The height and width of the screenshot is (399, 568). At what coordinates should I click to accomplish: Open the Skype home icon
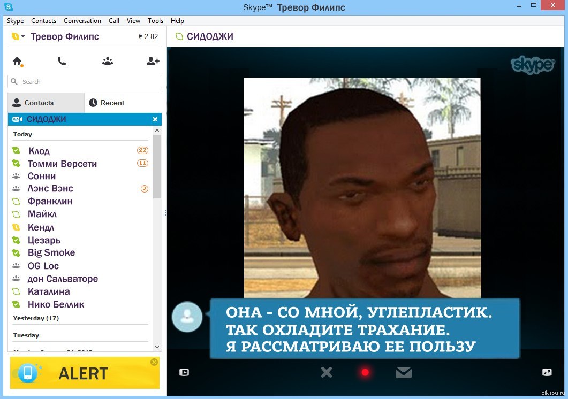tap(17, 62)
